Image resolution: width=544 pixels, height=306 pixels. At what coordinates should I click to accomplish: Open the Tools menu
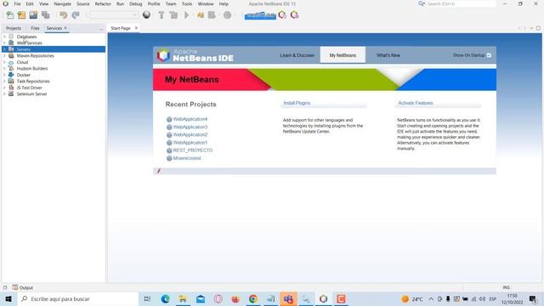(187, 3)
